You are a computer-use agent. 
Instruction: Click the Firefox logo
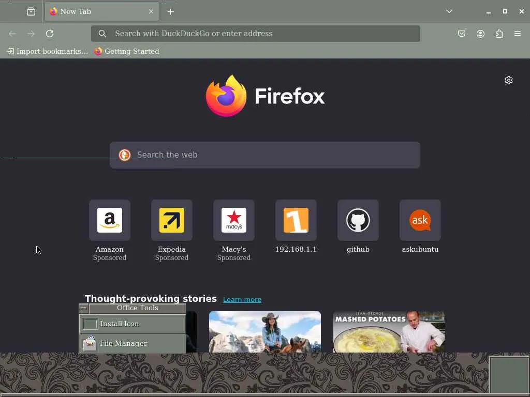(265, 96)
